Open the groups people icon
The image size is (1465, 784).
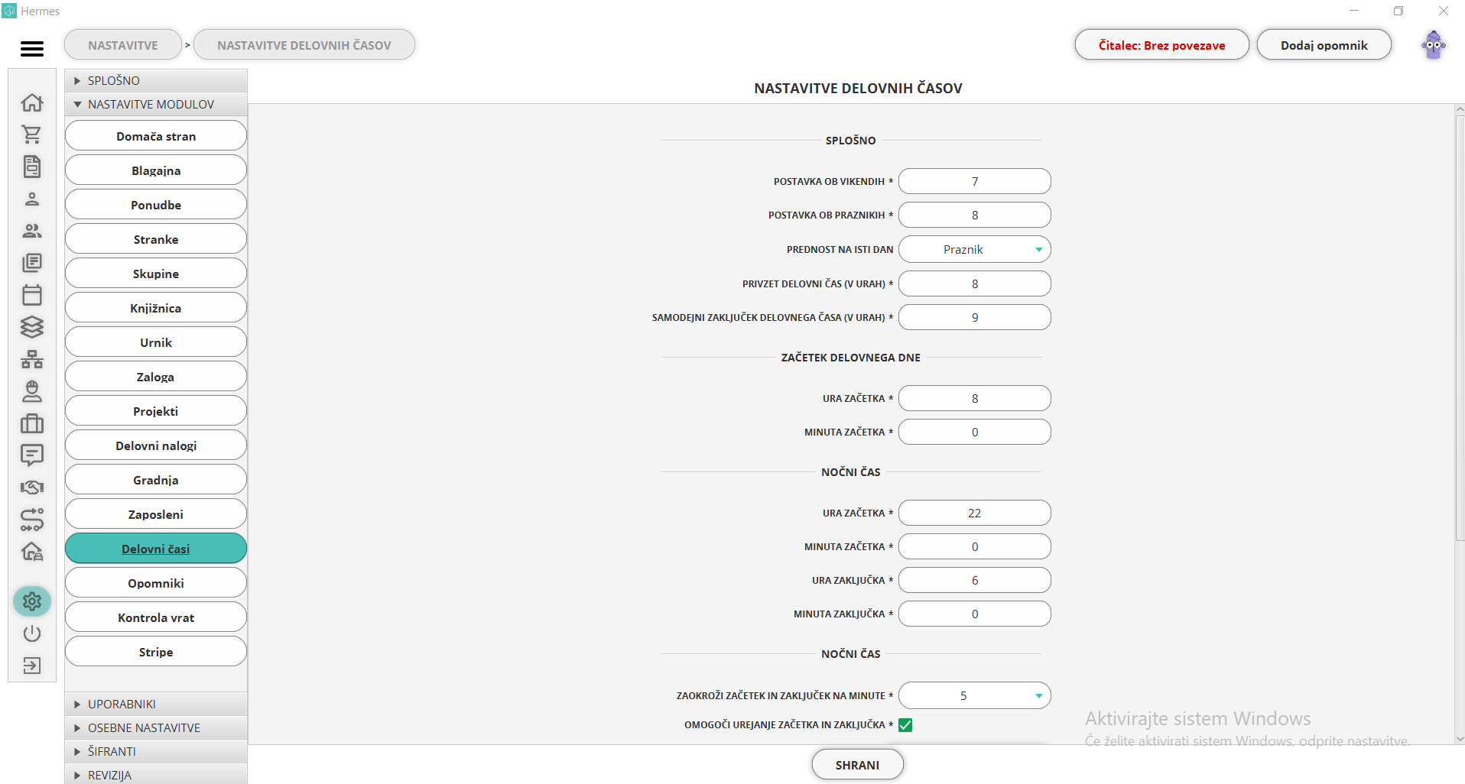click(32, 231)
